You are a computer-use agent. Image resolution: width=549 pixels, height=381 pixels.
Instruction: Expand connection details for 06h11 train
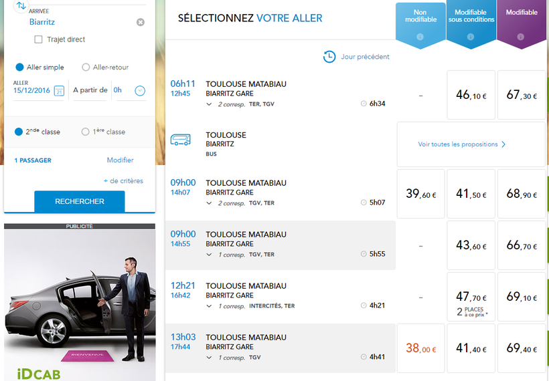click(210, 104)
